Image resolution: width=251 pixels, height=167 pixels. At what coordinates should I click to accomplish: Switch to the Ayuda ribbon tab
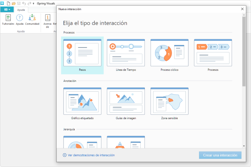coord(21,10)
